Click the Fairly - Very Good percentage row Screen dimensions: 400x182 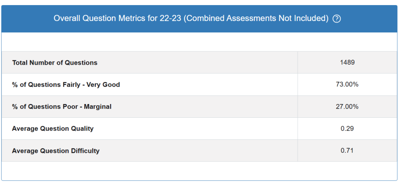[199, 85]
